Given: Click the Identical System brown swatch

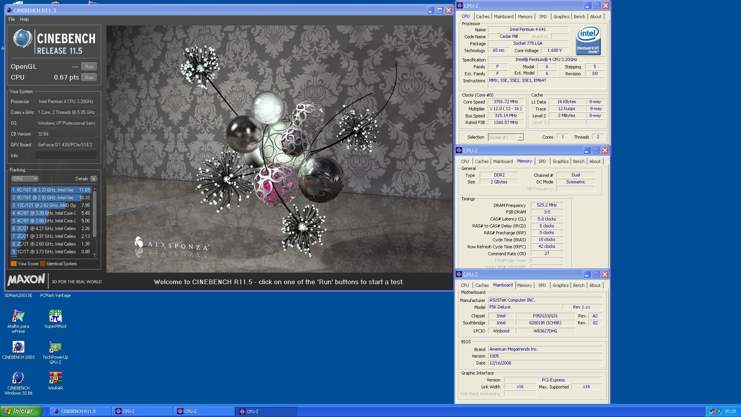Looking at the screenshot, I should coord(42,264).
